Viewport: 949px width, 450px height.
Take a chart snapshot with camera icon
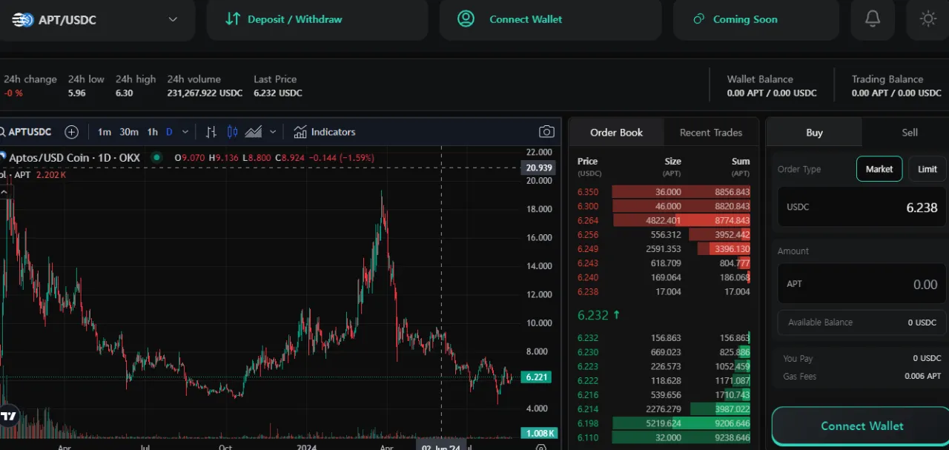[546, 132]
